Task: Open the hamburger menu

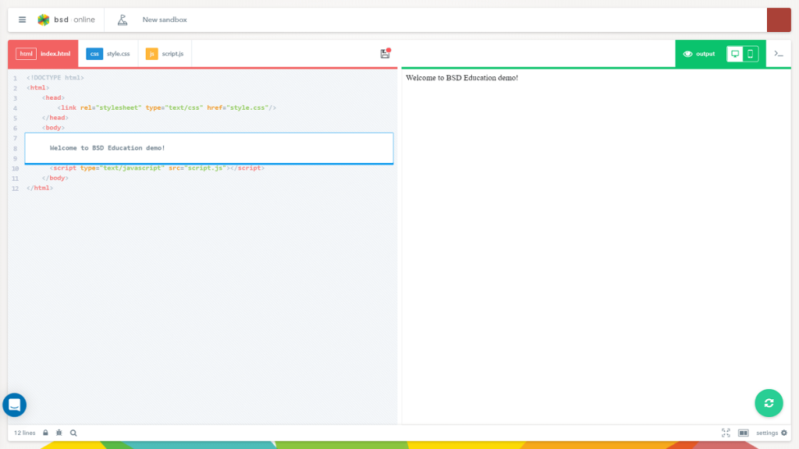Action: (x=22, y=19)
